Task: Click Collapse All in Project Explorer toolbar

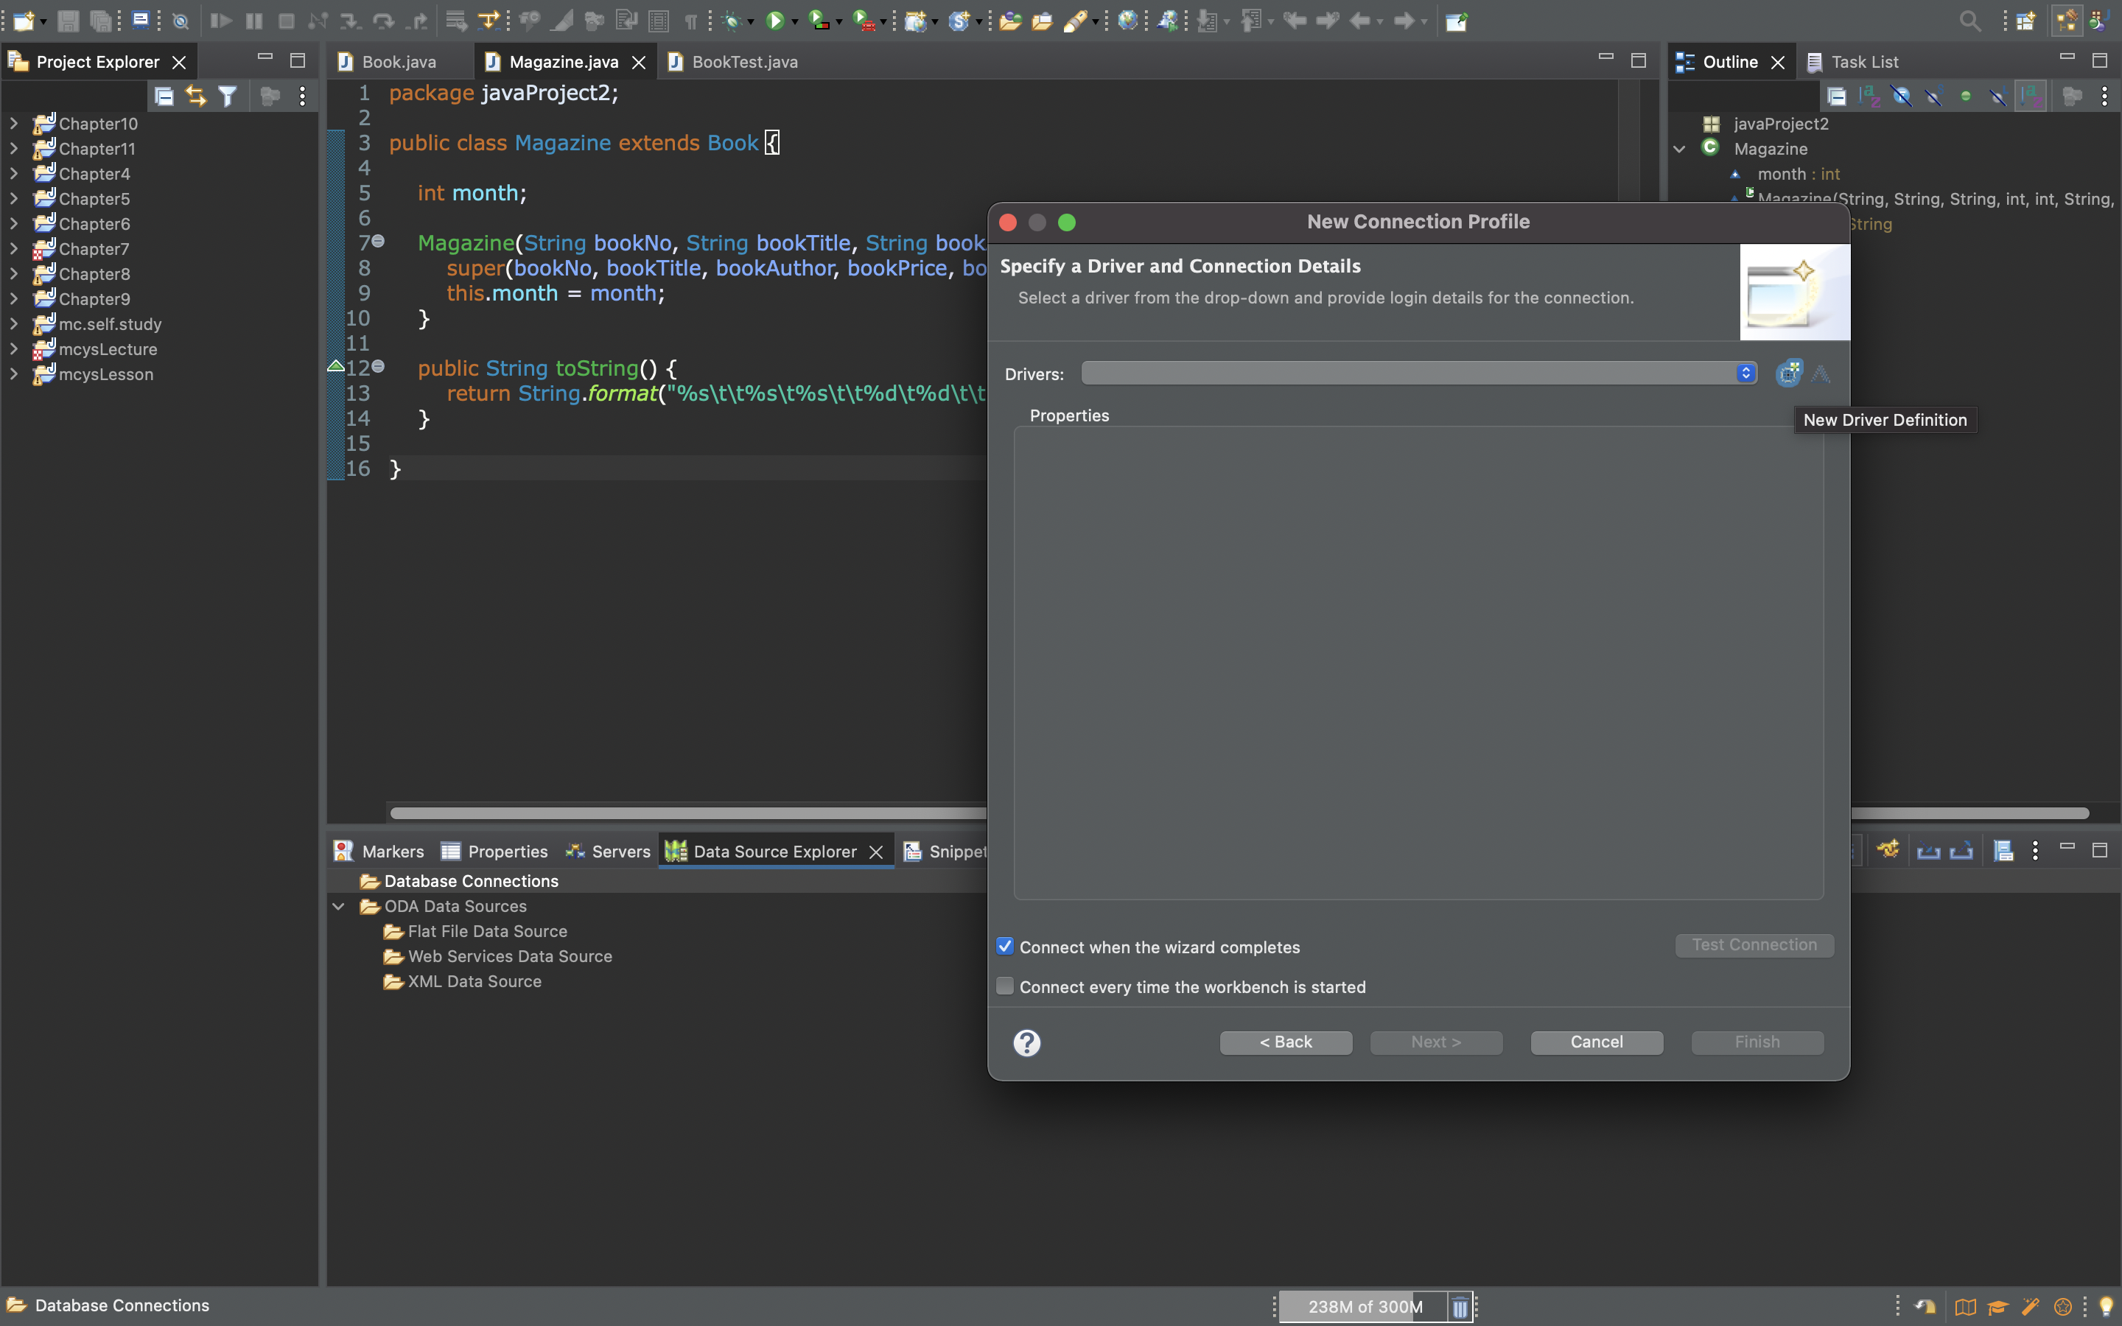Action: (x=164, y=97)
